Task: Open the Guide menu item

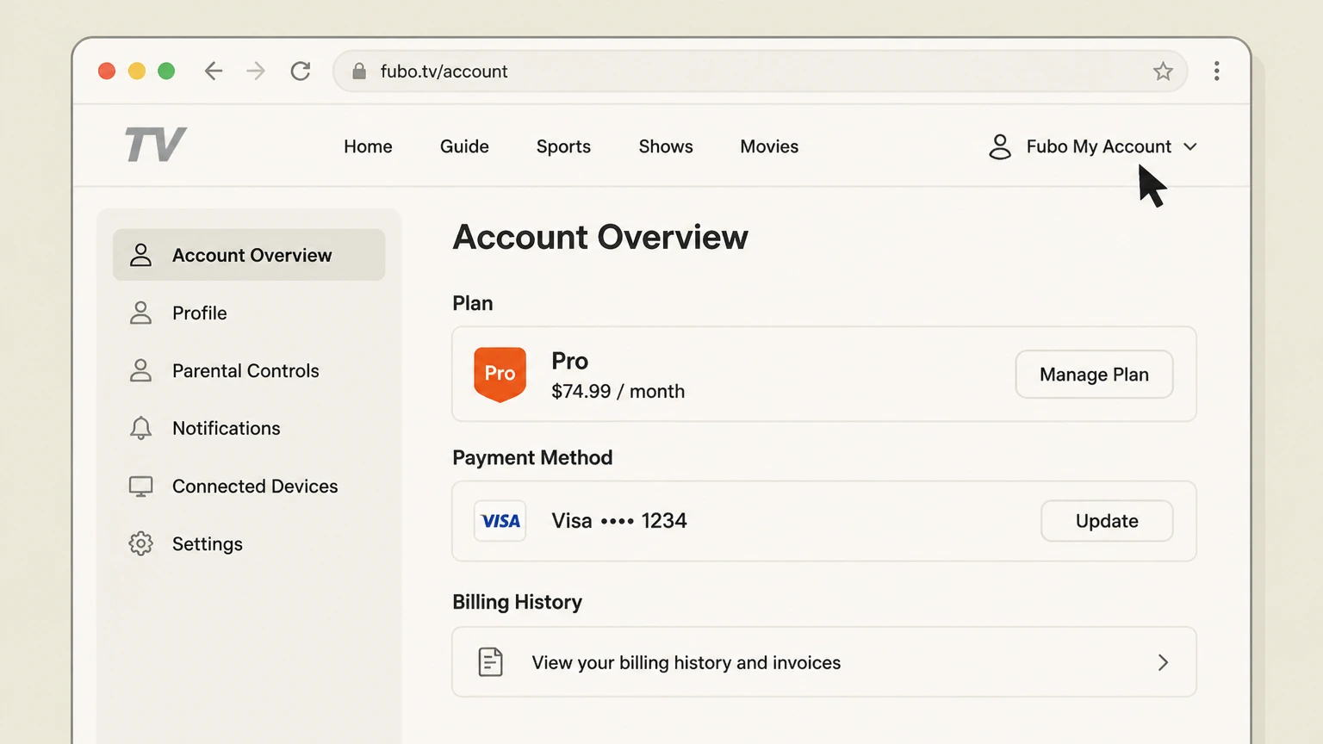Action: coord(464,146)
